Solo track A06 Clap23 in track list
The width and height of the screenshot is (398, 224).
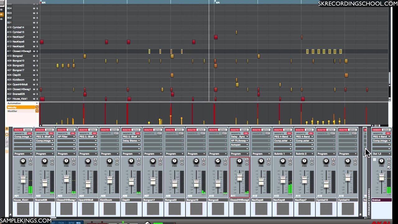(37, 75)
